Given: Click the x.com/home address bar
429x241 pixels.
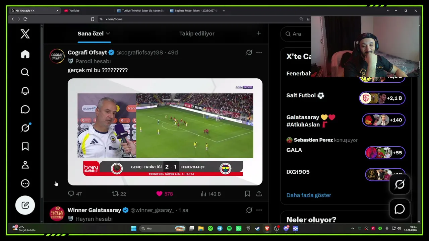Looking at the screenshot, I should tap(198, 19).
